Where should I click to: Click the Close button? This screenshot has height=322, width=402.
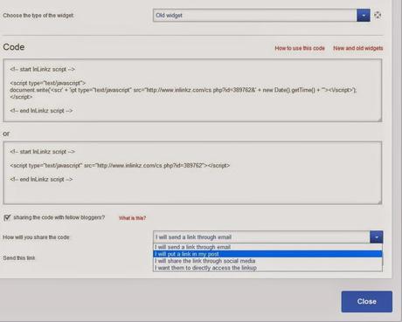click(367, 301)
